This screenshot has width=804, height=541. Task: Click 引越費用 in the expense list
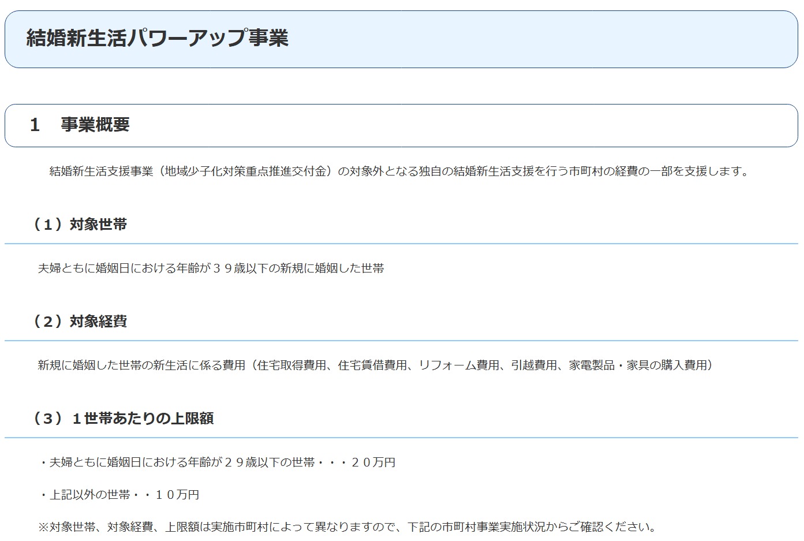coord(534,365)
